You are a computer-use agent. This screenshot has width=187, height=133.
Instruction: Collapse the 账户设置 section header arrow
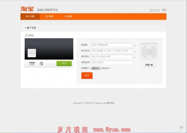25,28
